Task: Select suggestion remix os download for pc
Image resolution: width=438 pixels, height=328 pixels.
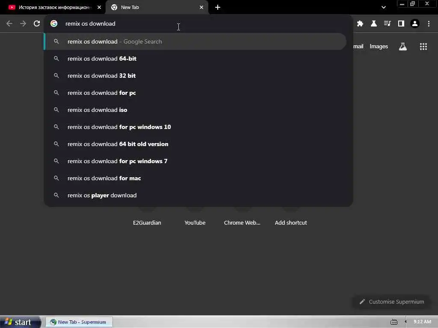Action: [x=195, y=93]
